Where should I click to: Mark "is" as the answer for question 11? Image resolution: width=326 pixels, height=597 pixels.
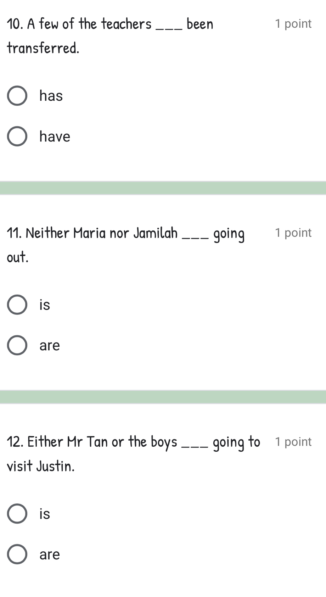coord(17,305)
